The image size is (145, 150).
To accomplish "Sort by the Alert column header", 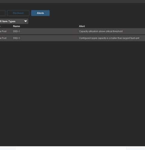I will (82, 26).
